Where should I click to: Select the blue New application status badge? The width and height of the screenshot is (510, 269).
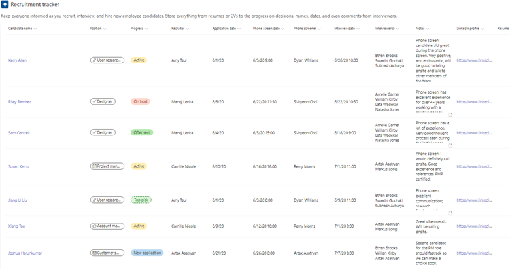point(147,253)
